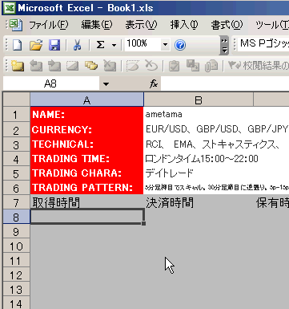Click the TECHNICAL: cell

[x=87, y=144]
